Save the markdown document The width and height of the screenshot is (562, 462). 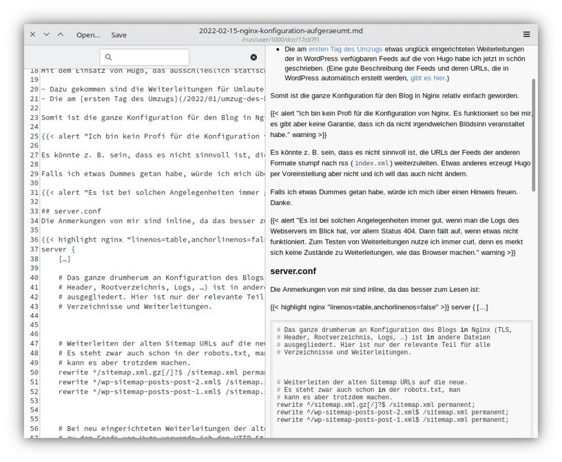(x=118, y=35)
